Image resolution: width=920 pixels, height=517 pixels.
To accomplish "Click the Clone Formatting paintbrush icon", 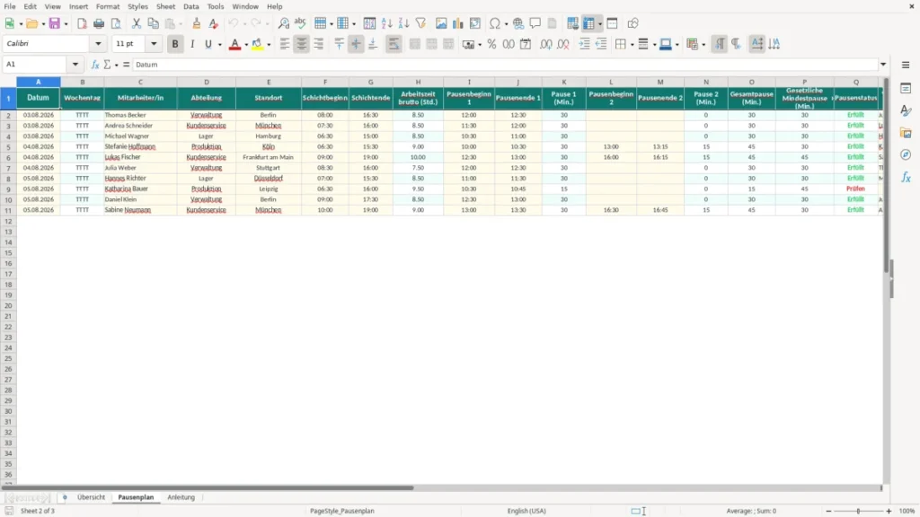I will coord(197,23).
